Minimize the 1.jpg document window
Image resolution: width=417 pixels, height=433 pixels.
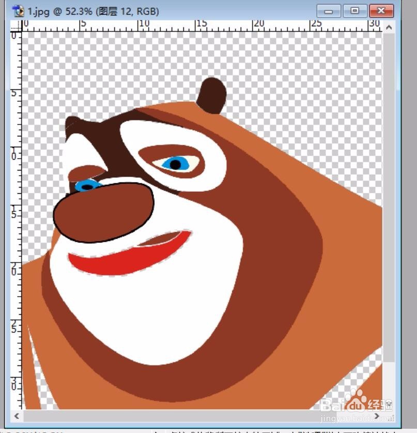(x=328, y=11)
